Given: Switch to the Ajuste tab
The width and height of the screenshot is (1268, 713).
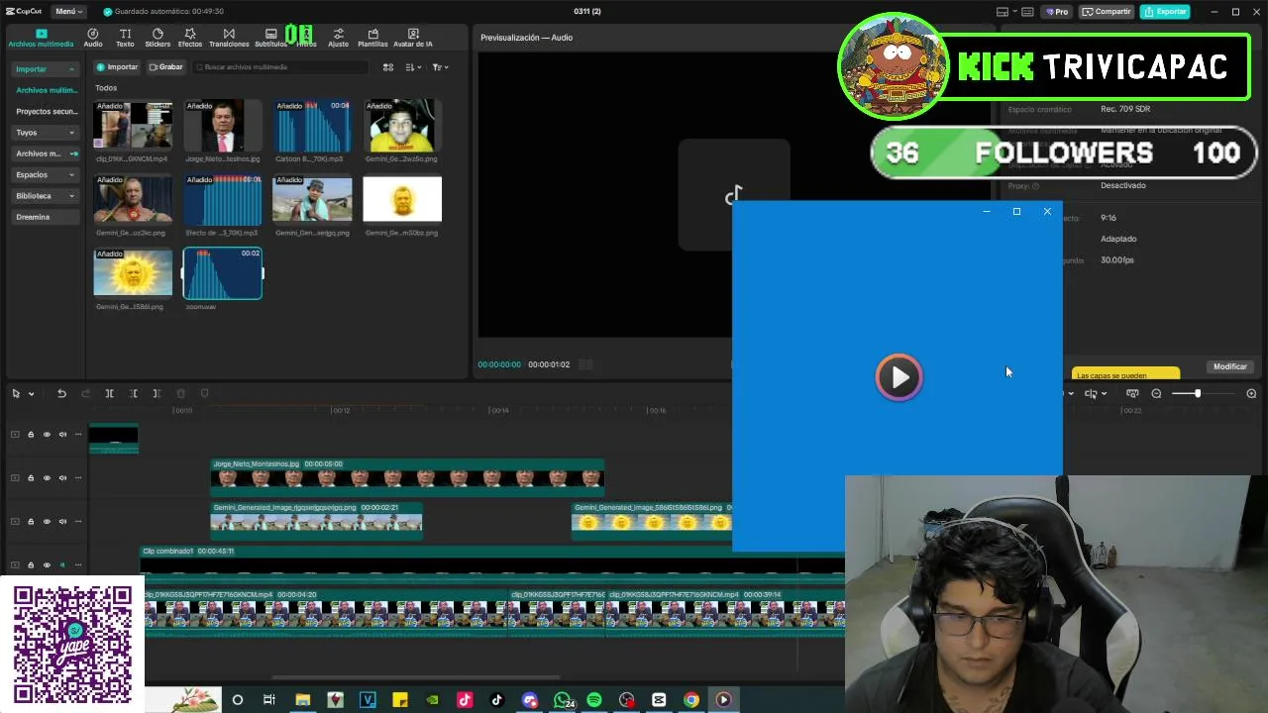Looking at the screenshot, I should 338,38.
